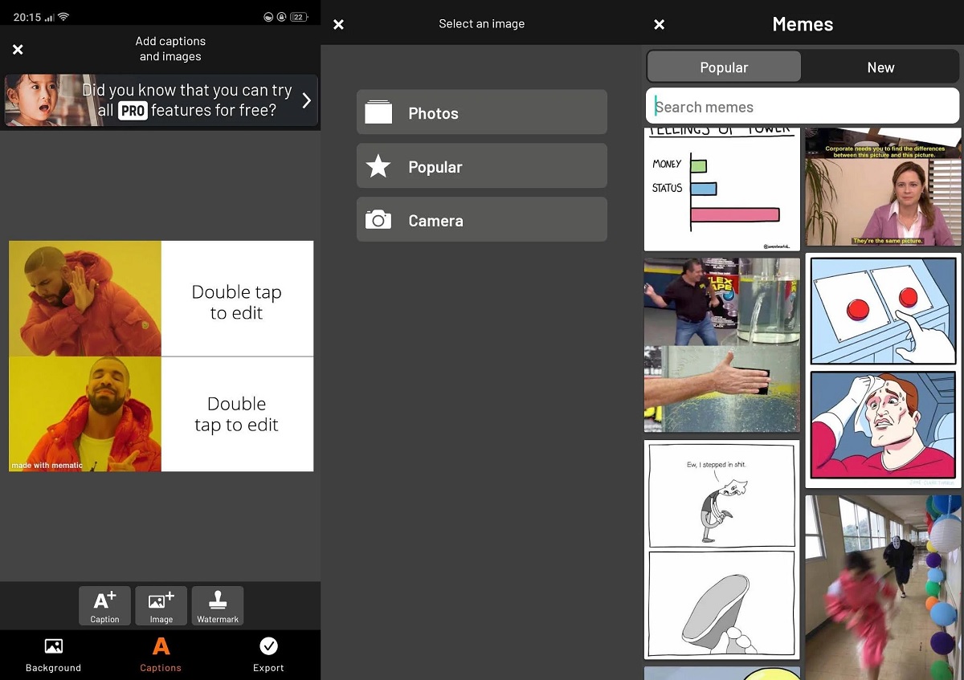The width and height of the screenshot is (964, 680).
Task: Choose Popular image source
Action: tap(482, 165)
